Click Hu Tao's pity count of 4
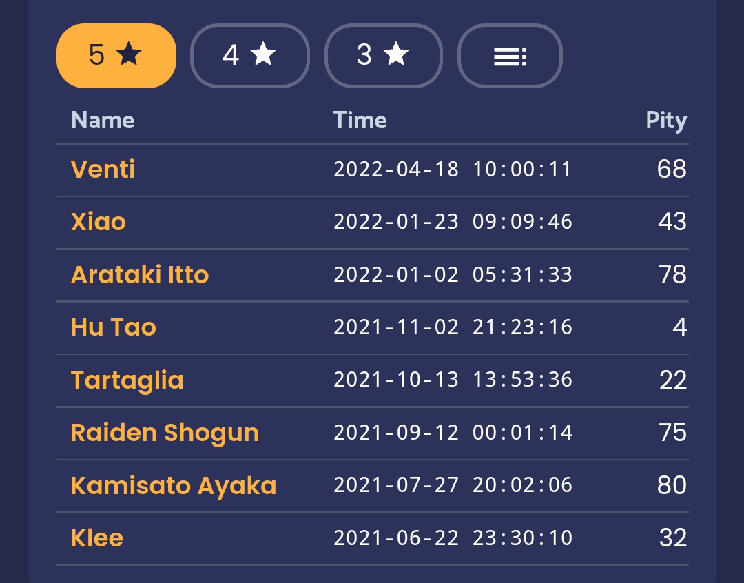Viewport: 744px width, 583px height. (x=679, y=327)
